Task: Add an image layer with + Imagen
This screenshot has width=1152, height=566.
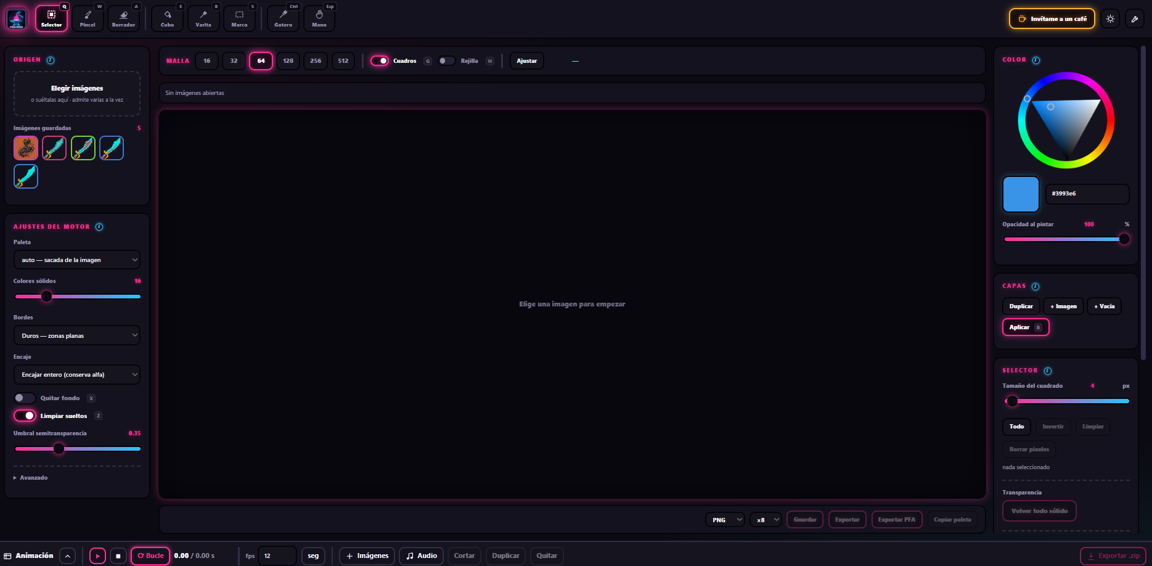Action: (x=1063, y=306)
